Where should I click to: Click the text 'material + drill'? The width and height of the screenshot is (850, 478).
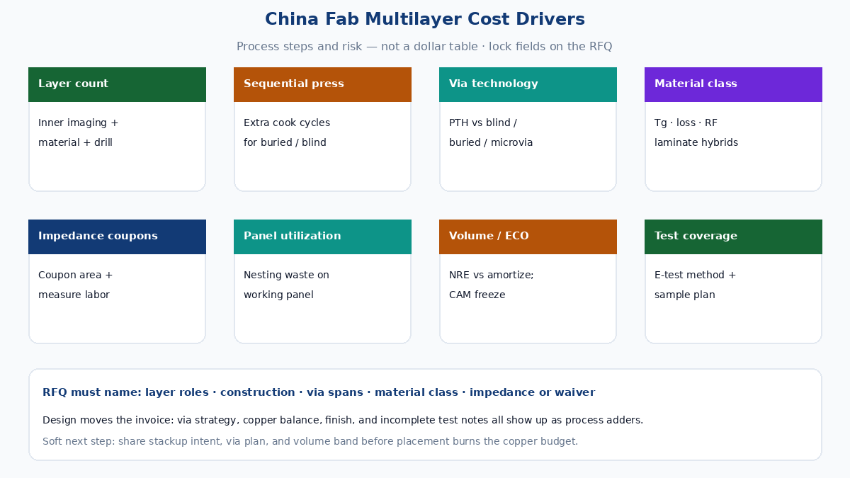tap(75, 143)
